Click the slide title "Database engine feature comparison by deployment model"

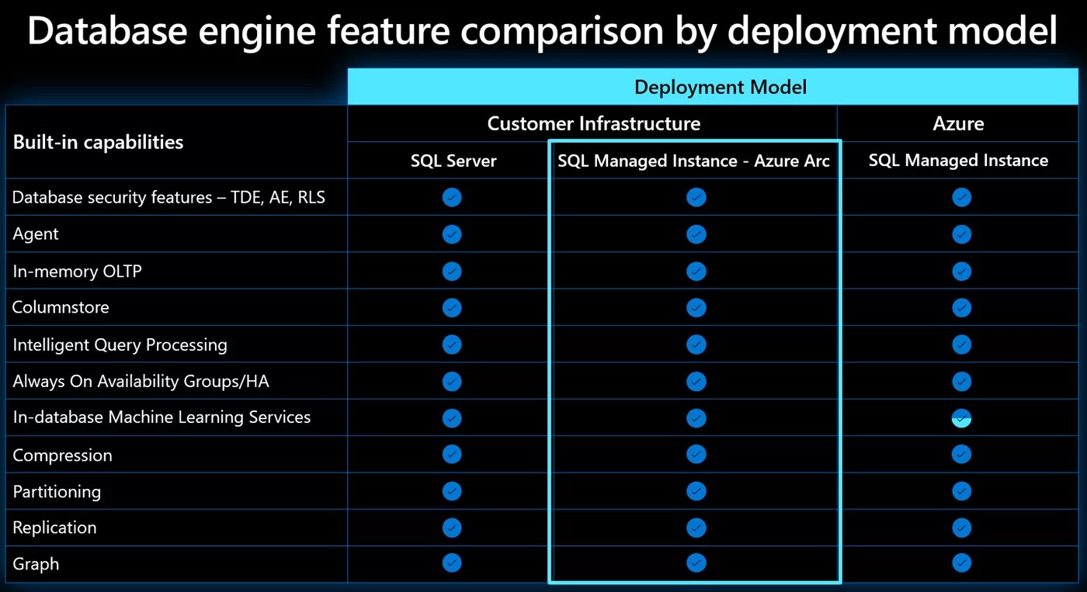(x=543, y=31)
